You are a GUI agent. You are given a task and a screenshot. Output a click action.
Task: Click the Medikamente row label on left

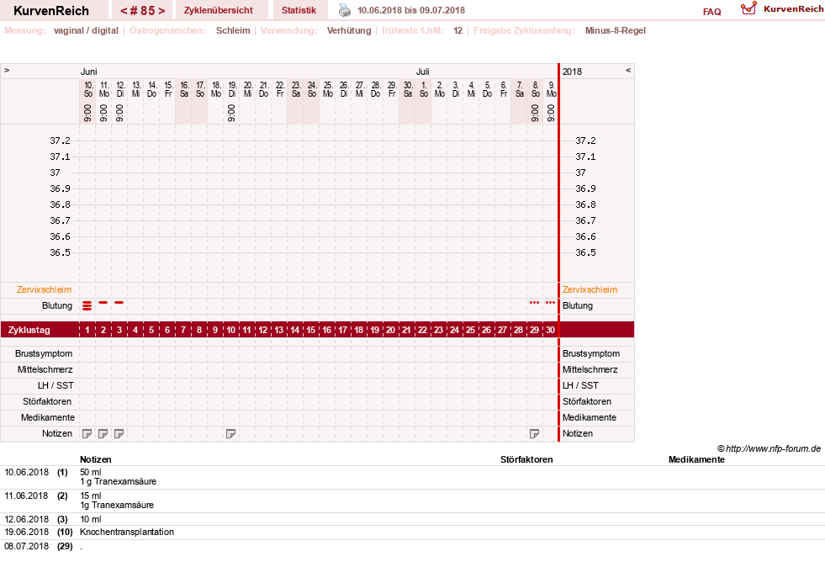[x=47, y=417]
